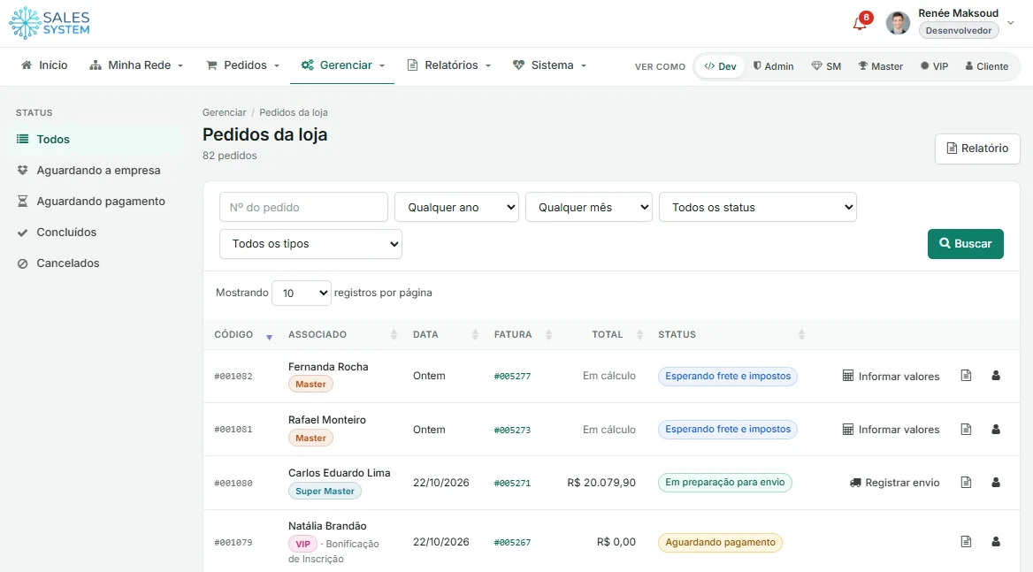Open the Relatórios menu
The image size is (1033, 572).
[449, 65]
